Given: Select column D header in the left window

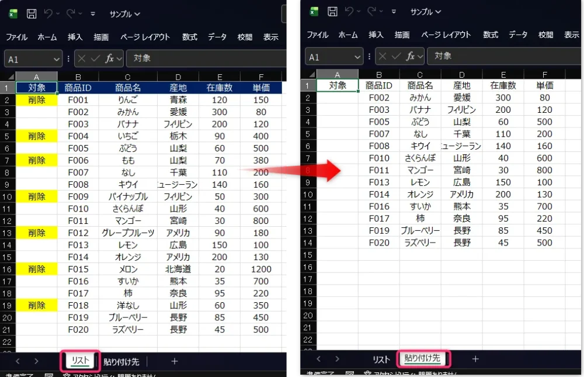Looking at the screenshot, I should coord(178,77).
